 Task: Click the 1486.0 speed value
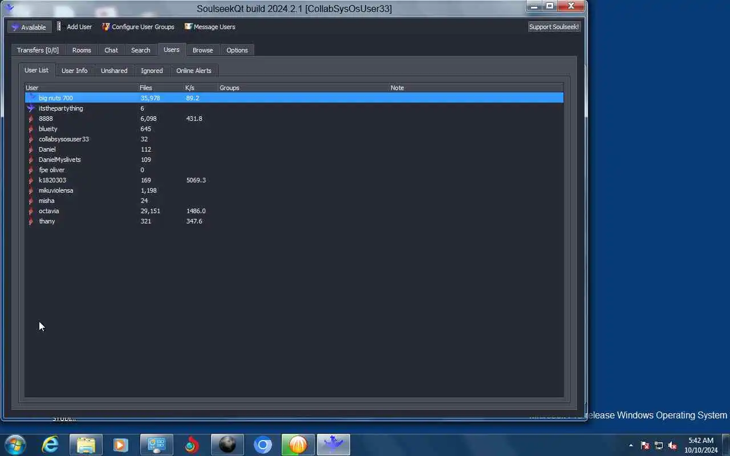coord(196,211)
